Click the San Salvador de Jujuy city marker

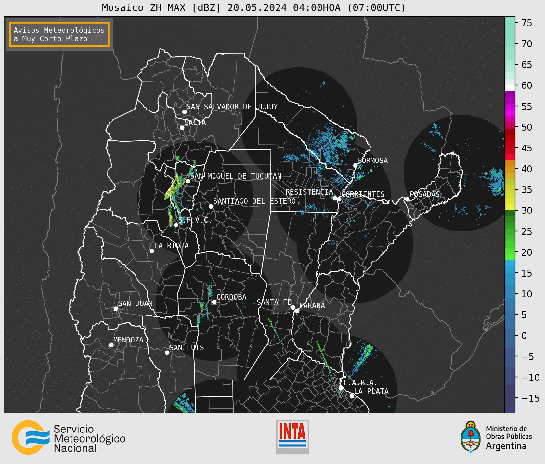pyautogui.click(x=184, y=112)
